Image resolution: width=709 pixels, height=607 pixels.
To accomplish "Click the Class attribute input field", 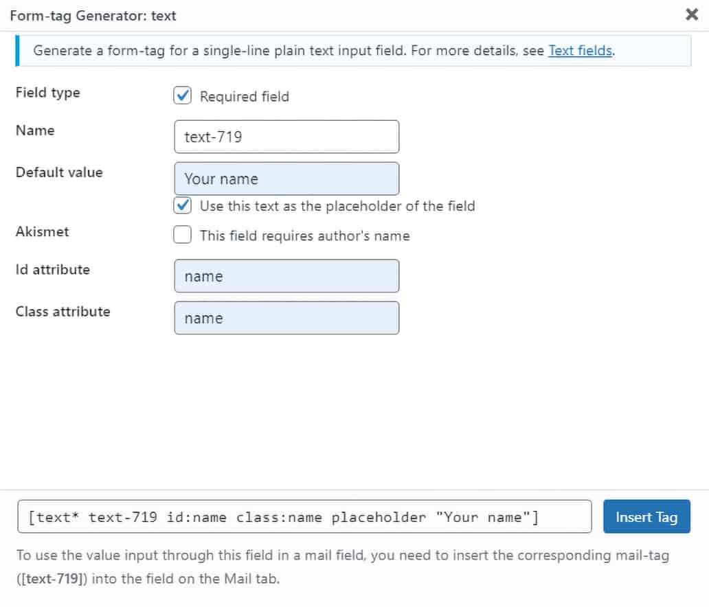I will (286, 318).
